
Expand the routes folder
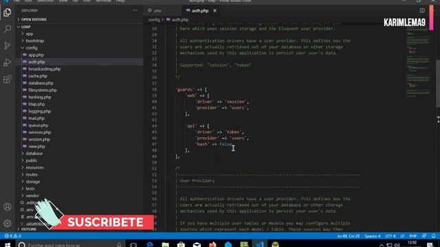[x=32, y=174]
